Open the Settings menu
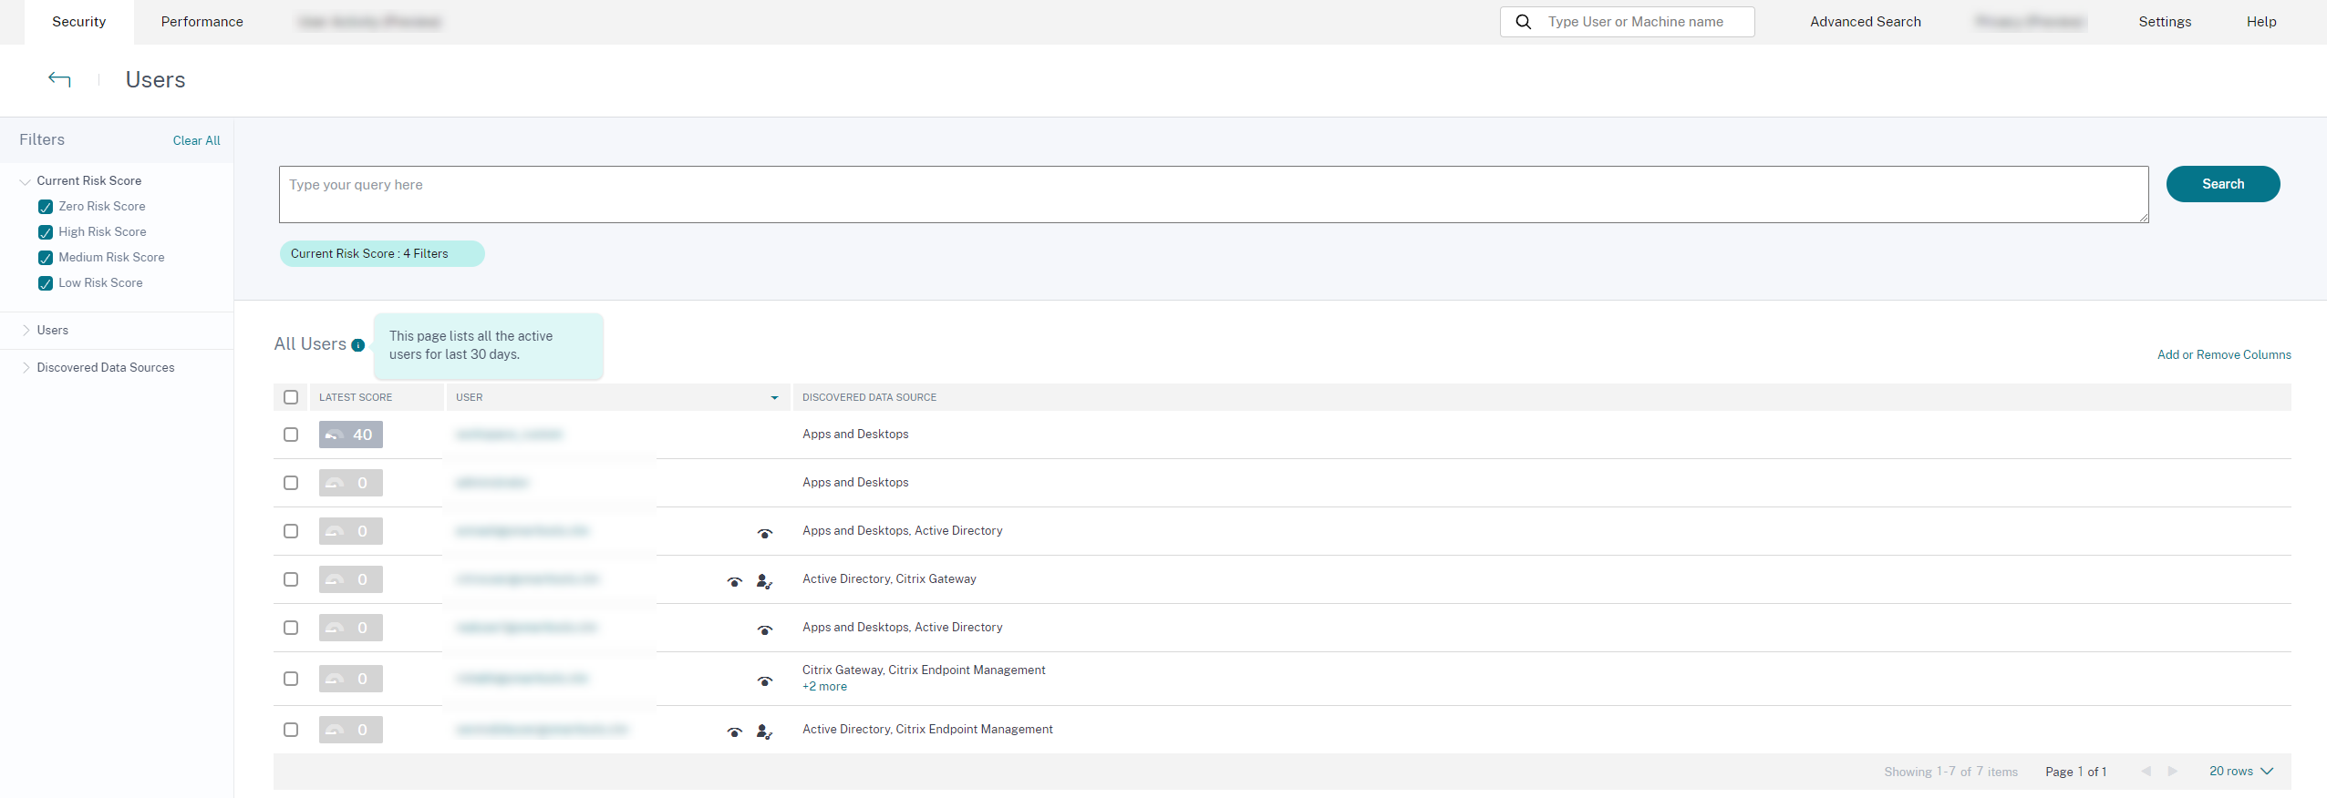Image resolution: width=2327 pixels, height=798 pixels. [2164, 22]
